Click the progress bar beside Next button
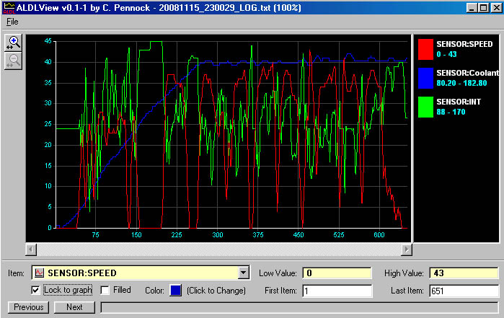The image size is (504, 318). pos(299,307)
